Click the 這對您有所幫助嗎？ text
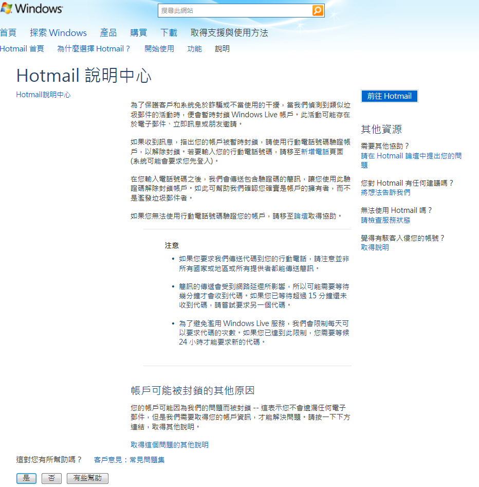The width and height of the screenshot is (479, 487). point(49,460)
